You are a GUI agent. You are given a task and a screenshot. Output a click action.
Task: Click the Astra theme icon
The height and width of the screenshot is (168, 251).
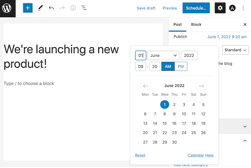click(232, 8)
